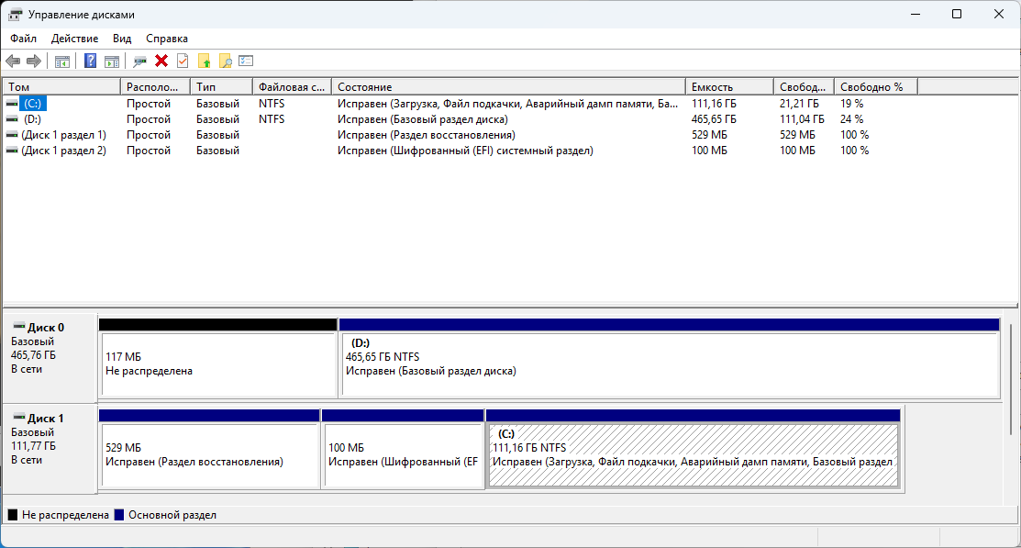The image size is (1021, 548).
Task: Open Help via blue question mark icon
Action: [91, 62]
